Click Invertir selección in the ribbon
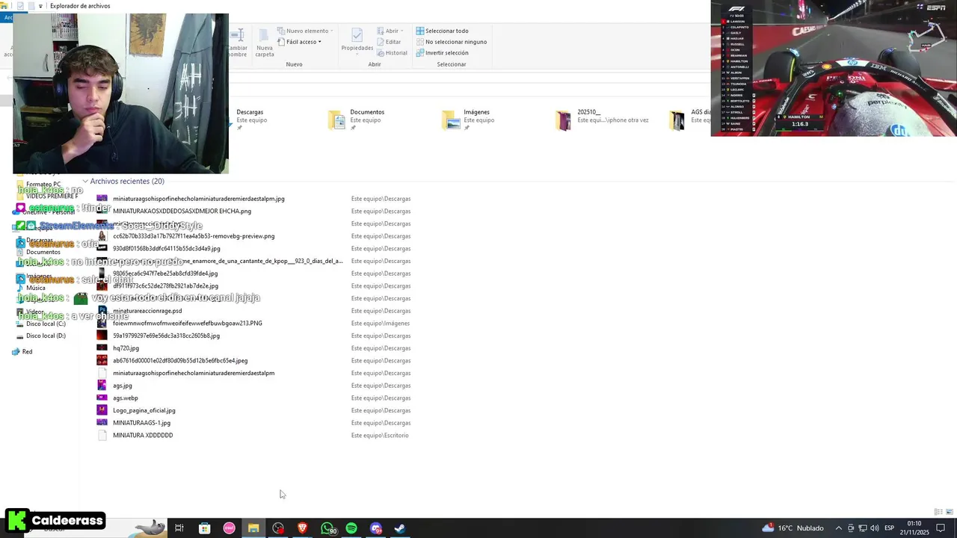Image resolution: width=957 pixels, height=538 pixels. click(442, 53)
